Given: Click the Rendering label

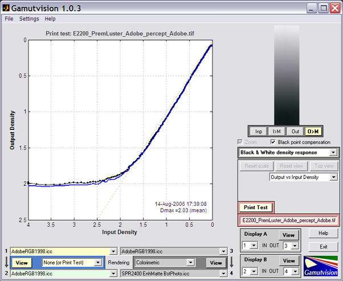Looking at the screenshot, I should point(119,262).
